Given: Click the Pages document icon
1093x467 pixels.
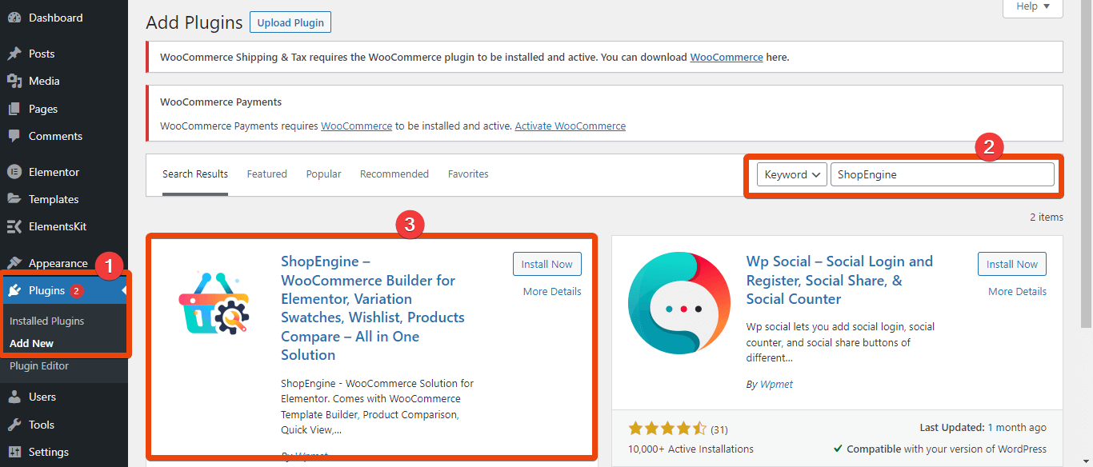Looking at the screenshot, I should [x=14, y=109].
